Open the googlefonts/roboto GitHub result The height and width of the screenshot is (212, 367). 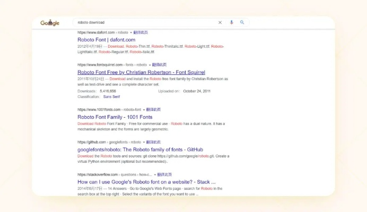pos(140,149)
